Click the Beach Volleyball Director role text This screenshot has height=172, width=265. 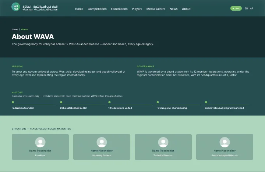point(225,155)
